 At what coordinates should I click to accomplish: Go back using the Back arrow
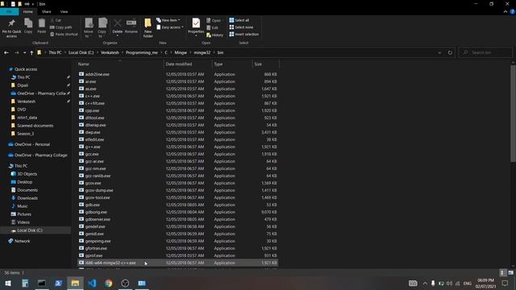pyautogui.click(x=6, y=52)
